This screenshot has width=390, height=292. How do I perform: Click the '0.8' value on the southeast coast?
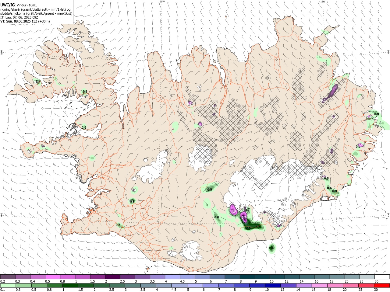point(326,178)
